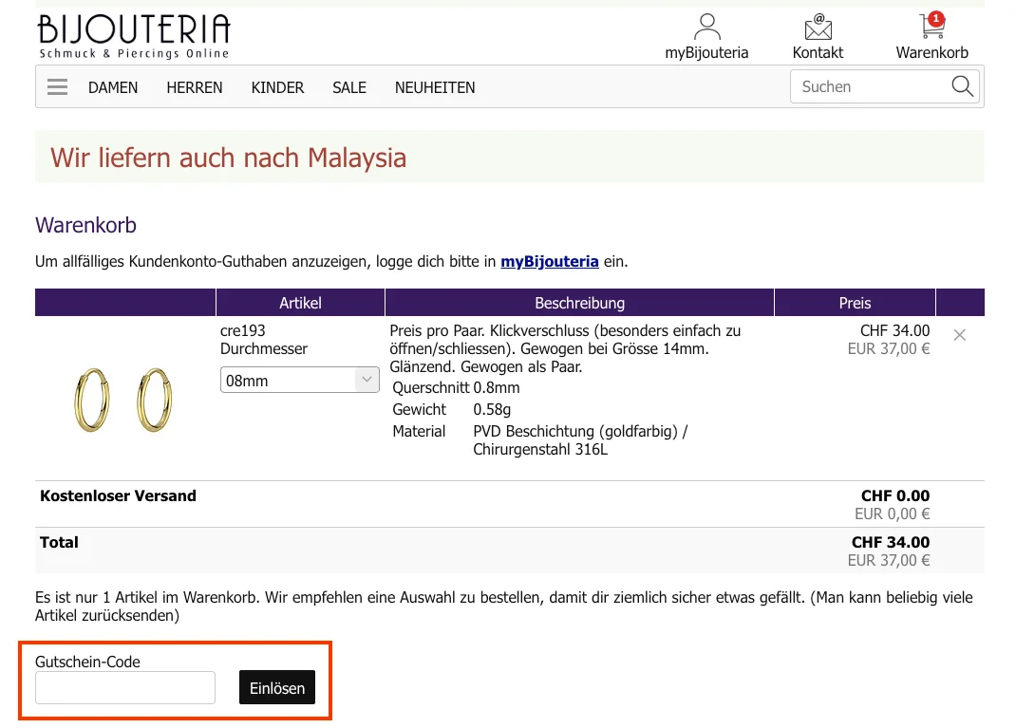
Task: Follow the myBijouteria login link
Action: tap(550, 262)
